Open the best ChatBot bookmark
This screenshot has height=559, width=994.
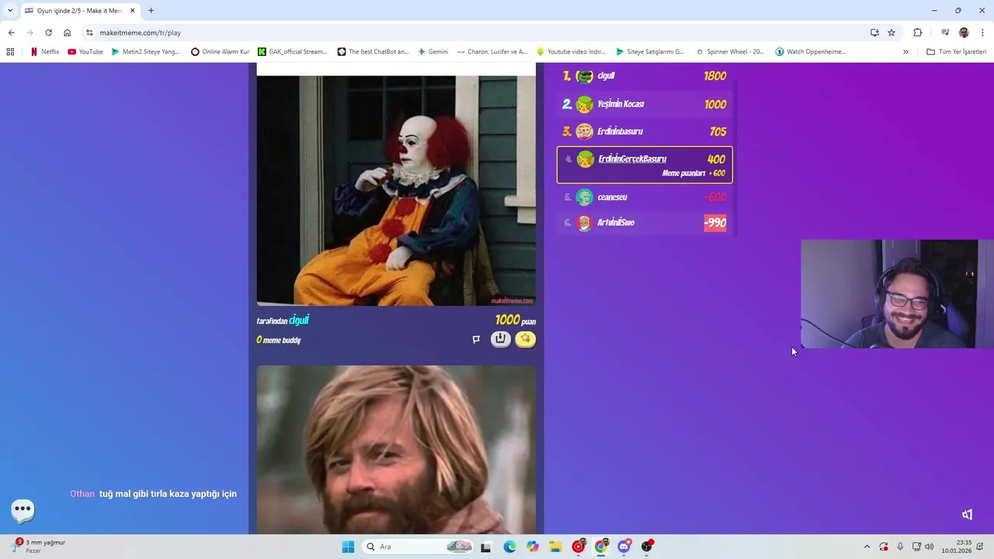(373, 52)
